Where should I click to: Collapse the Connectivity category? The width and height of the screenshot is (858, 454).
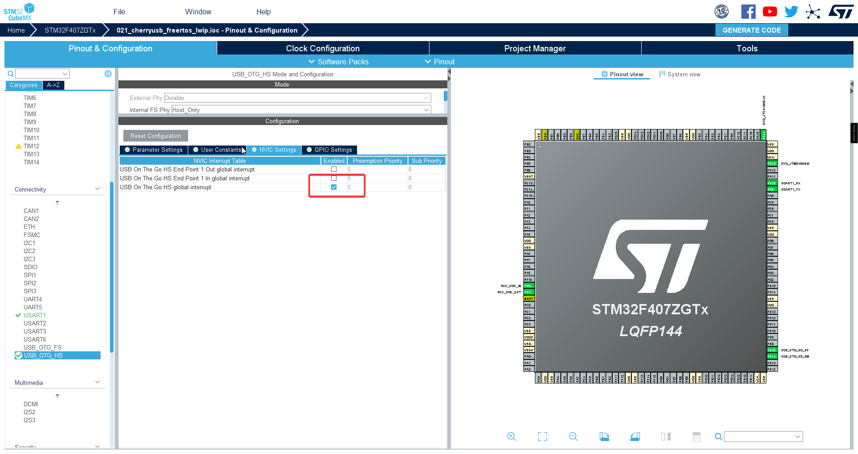97,189
